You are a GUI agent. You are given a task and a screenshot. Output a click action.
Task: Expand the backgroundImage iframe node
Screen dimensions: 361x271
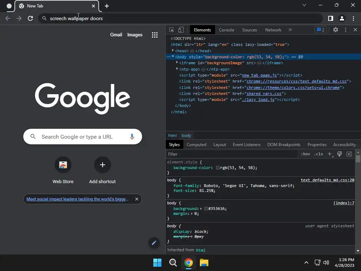(177, 62)
